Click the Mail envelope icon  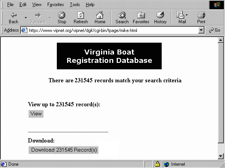pos(180,15)
